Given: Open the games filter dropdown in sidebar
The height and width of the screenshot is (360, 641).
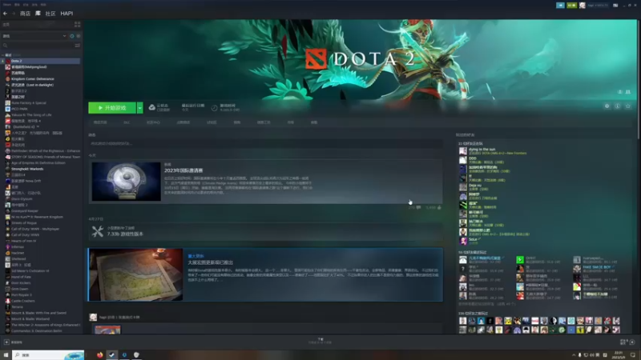Looking at the screenshot, I should [34, 36].
